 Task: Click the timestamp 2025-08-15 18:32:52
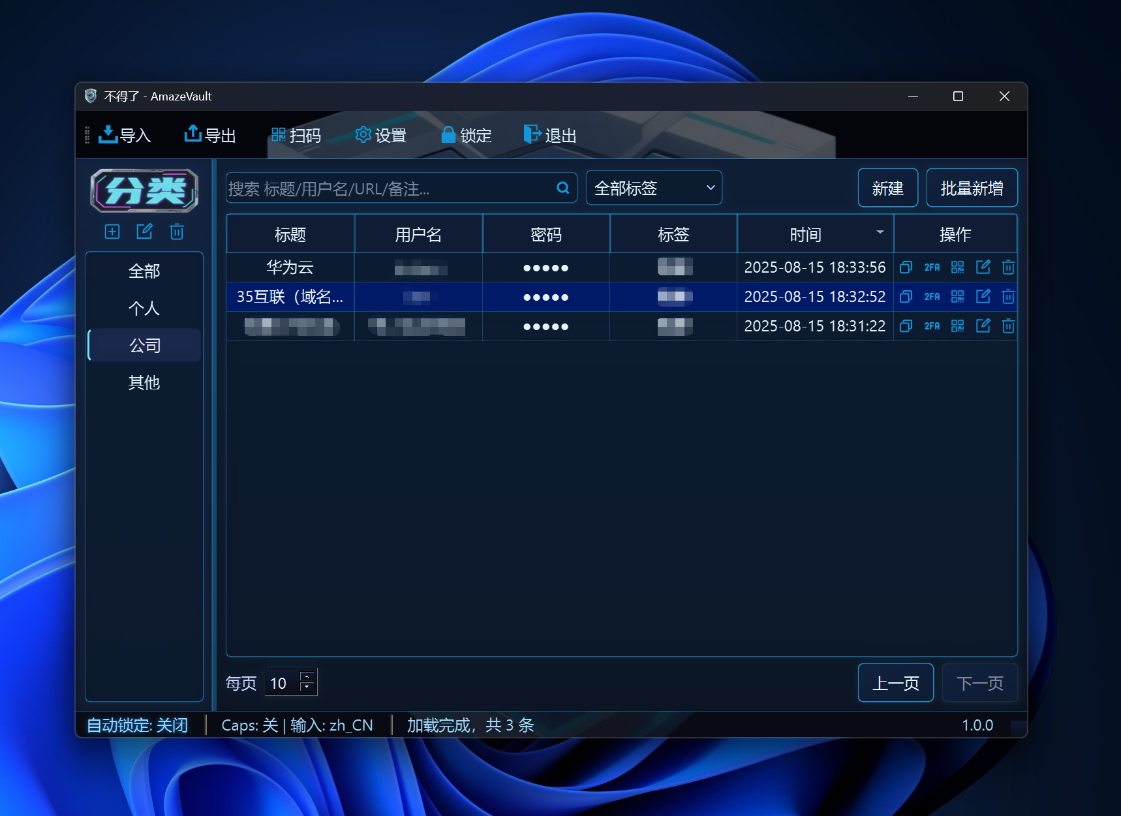[815, 297]
